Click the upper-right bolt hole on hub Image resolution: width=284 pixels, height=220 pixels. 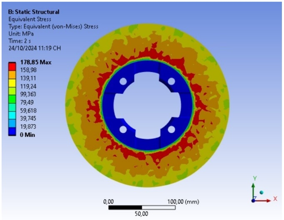click(x=171, y=81)
